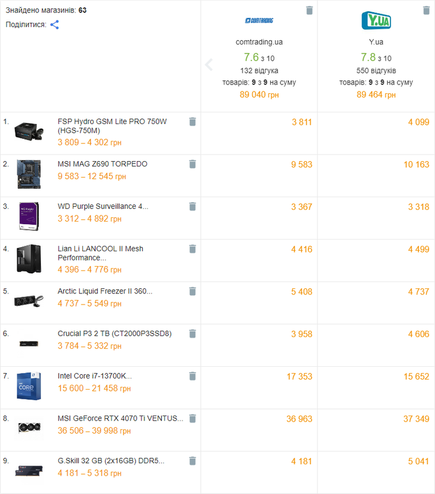This screenshot has height=494, width=435.
Task: Open FSP Hydro GSM Lite PRO 750W product link
Action: click(112, 126)
